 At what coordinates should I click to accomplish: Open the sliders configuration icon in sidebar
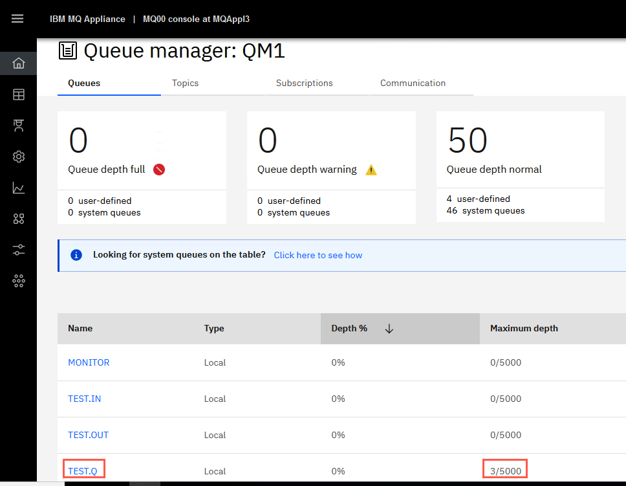[18, 250]
